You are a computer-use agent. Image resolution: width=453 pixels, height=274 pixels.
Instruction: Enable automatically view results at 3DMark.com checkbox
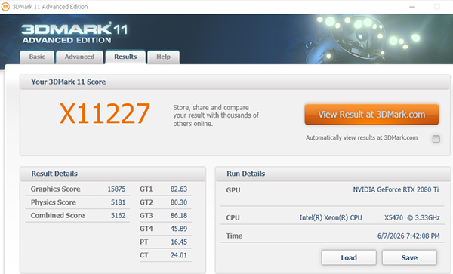[x=436, y=139]
